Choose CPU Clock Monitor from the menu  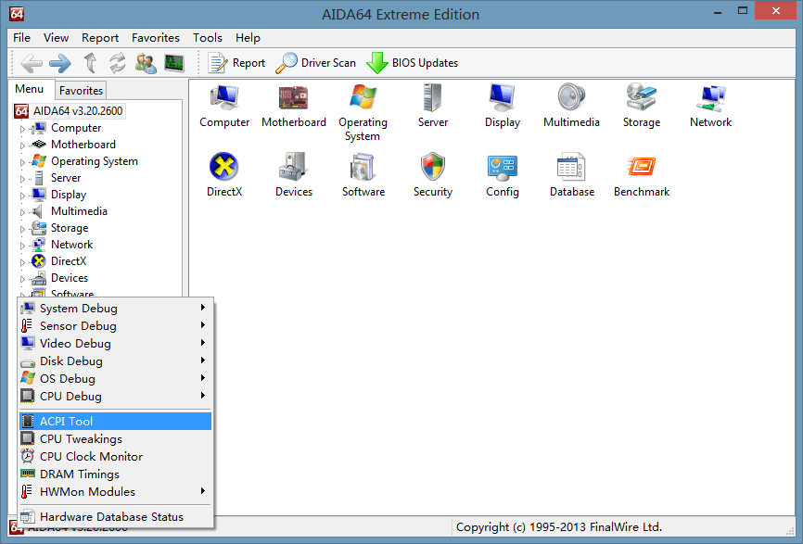tap(115, 457)
